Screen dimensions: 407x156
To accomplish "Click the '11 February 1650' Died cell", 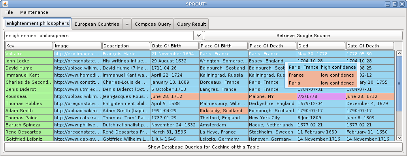I will click(x=321, y=132).
